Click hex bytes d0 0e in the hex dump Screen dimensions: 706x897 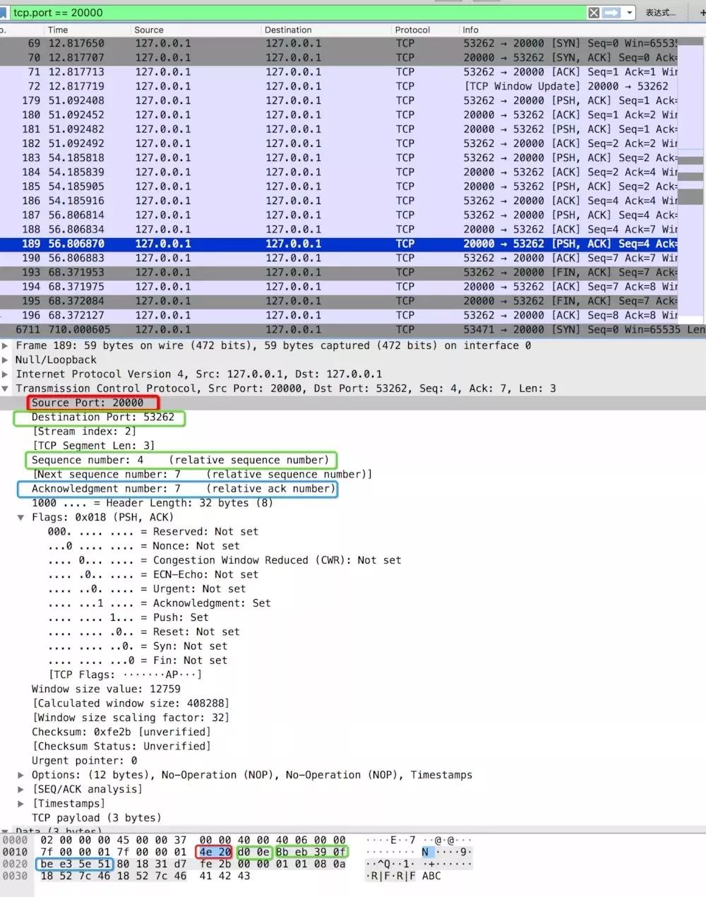tap(253, 852)
